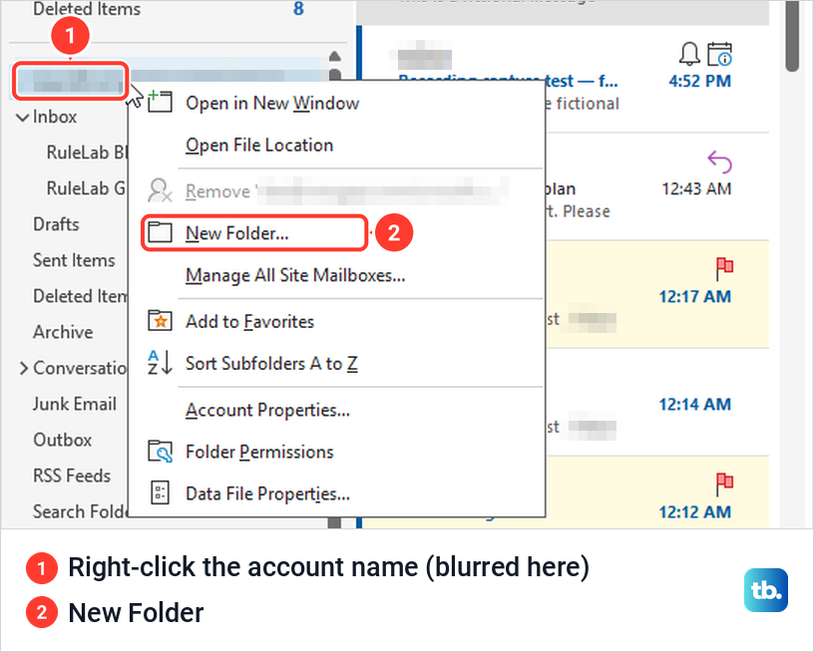Open the first RuleLab subfolder
Viewport: 814px width, 652px height.
87,153
